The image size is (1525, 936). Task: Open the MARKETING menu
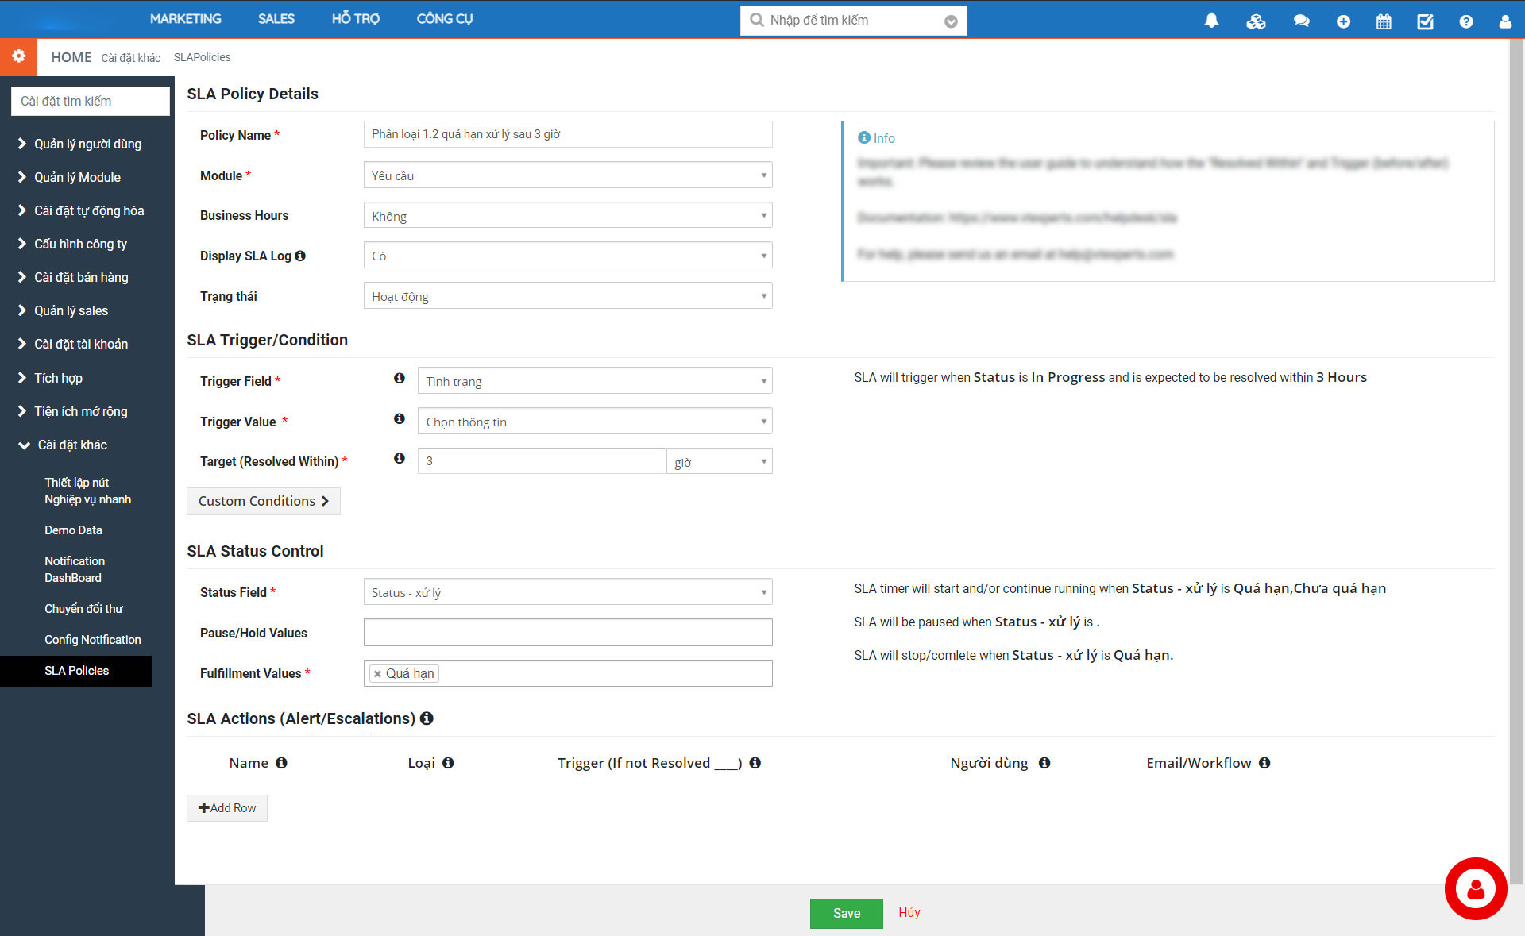tap(186, 19)
